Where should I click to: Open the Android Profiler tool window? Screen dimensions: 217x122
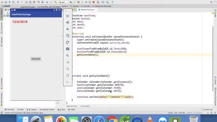(x=47, y=109)
